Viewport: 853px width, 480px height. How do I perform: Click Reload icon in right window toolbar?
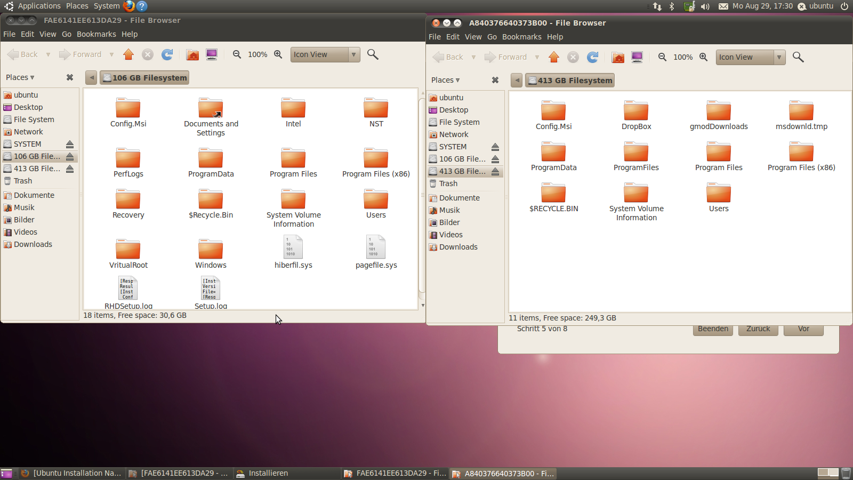[x=592, y=57]
